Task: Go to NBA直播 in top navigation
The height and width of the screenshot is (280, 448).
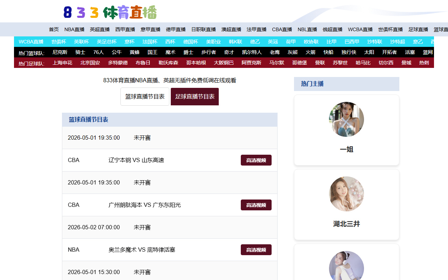Action: click(74, 29)
